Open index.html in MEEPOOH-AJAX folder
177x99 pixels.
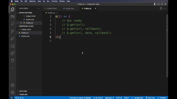point(29,29)
